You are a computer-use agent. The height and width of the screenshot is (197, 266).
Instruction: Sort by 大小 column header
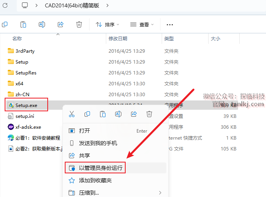216,39
